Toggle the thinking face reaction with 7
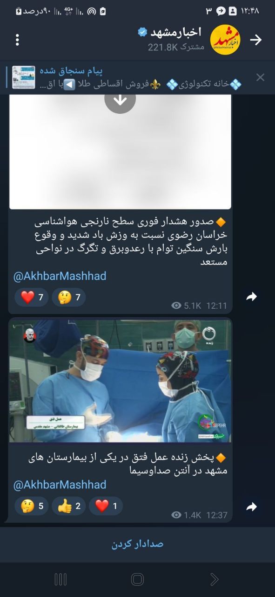Viewport: 275px width, 597px height. pyautogui.click(x=69, y=297)
